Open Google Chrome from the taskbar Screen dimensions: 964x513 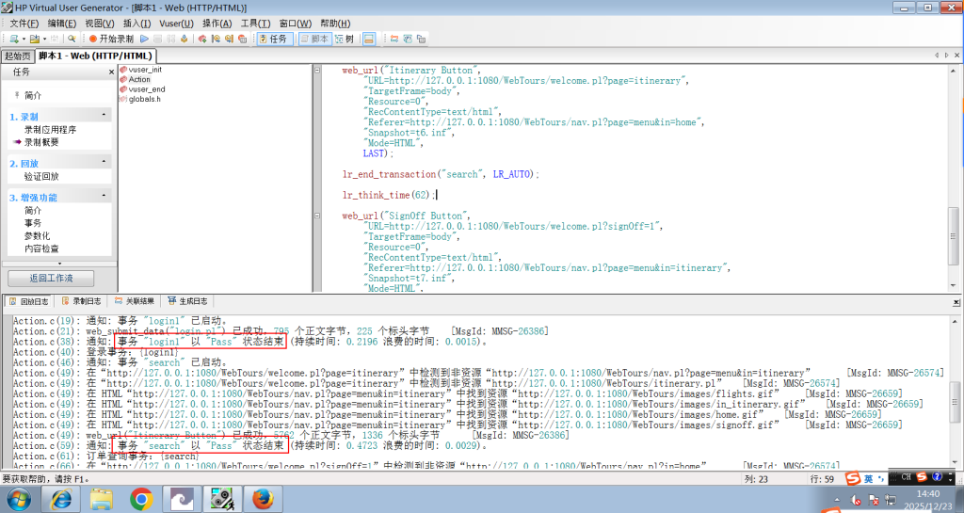(141, 498)
